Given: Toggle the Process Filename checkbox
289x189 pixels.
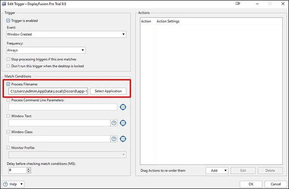Looking at the screenshot, I should 8,84.
